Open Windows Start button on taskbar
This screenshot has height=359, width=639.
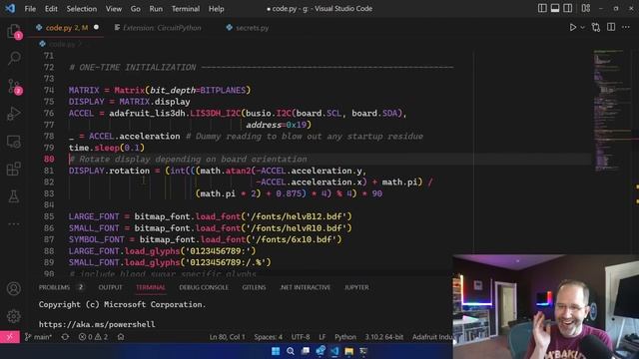[x=276, y=351]
